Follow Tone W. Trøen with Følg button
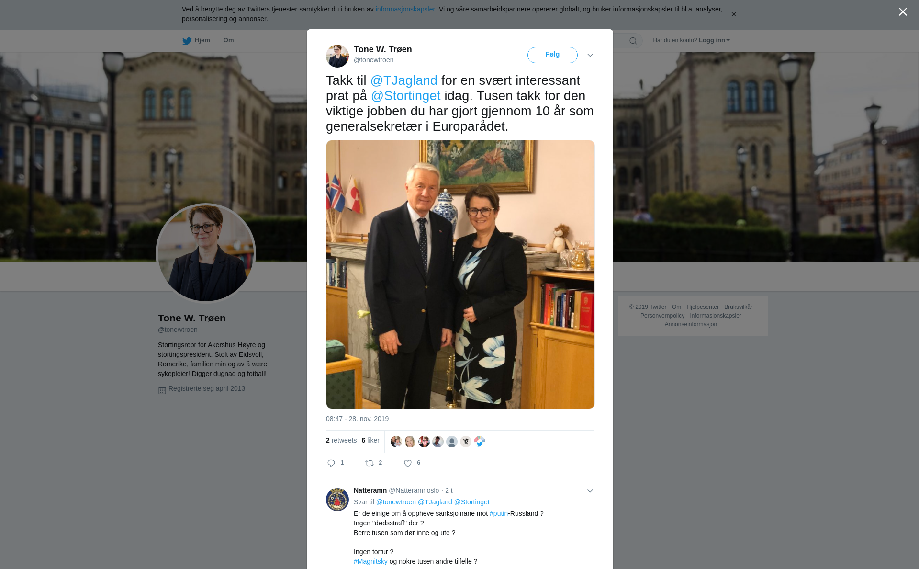The width and height of the screenshot is (919, 569). click(x=552, y=55)
